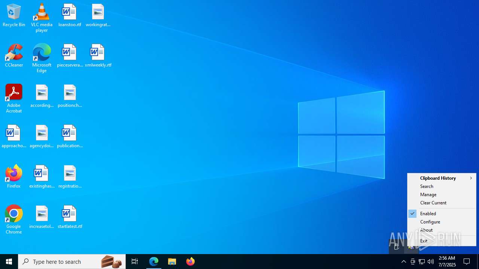Select the registratio... image file icon
The height and width of the screenshot is (269, 479).
tap(70, 177)
